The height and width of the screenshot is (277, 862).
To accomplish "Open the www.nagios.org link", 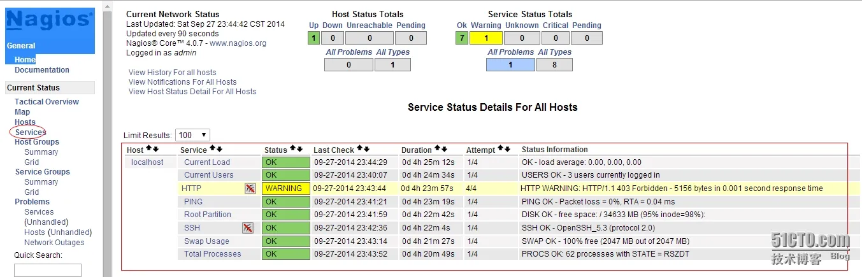I will pyautogui.click(x=238, y=43).
